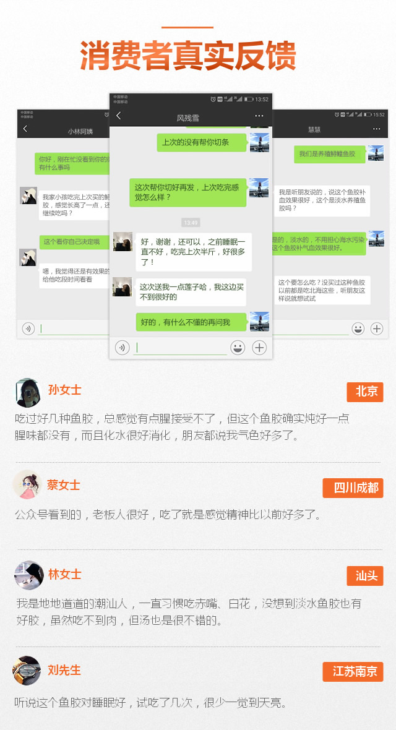Click 孙女士's profile avatar
This screenshot has width=396, height=730.
28,392
